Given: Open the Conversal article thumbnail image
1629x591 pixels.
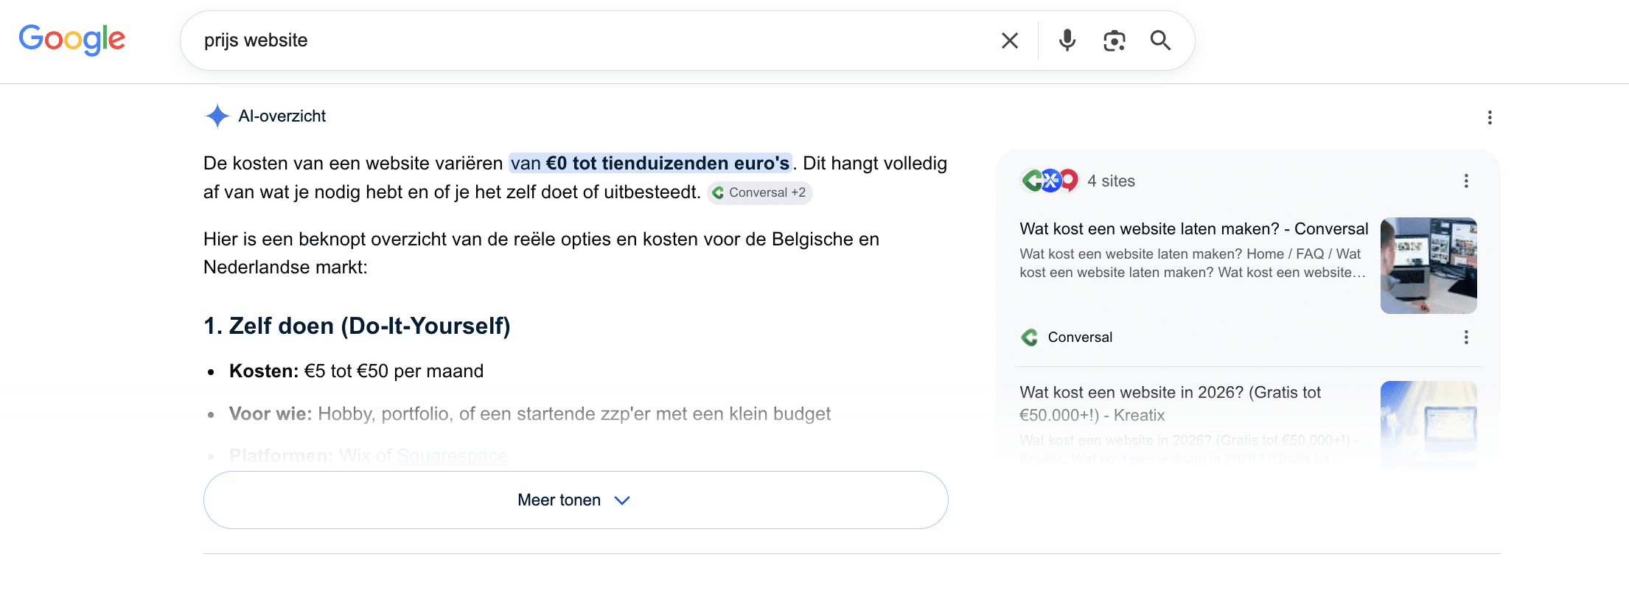Looking at the screenshot, I should 1429,265.
